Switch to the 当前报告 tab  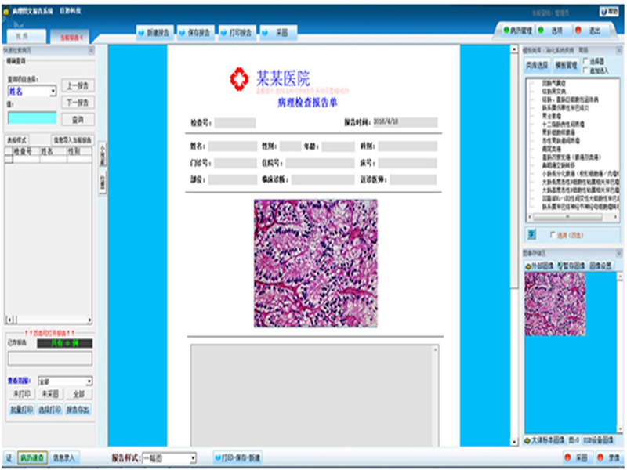coord(68,37)
